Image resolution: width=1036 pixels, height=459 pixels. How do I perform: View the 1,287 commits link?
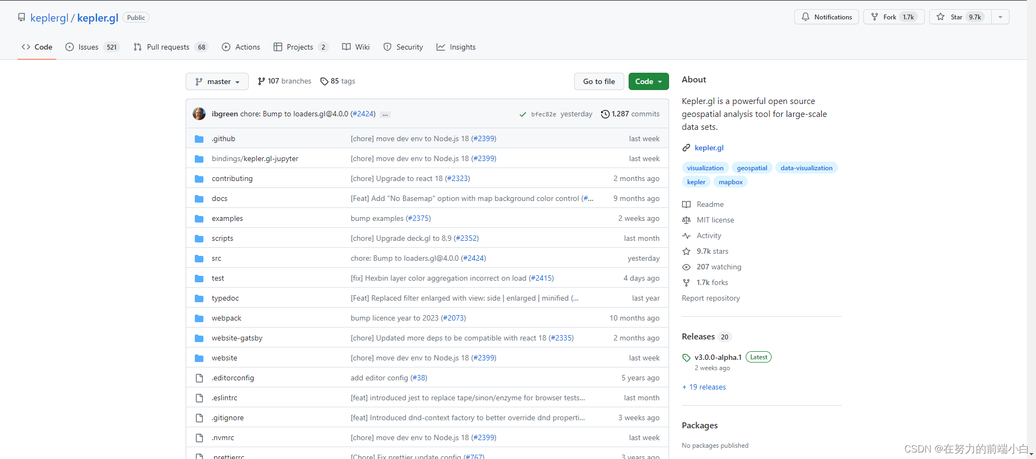point(630,114)
